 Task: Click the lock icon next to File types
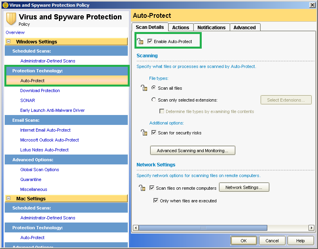(x=144, y=88)
